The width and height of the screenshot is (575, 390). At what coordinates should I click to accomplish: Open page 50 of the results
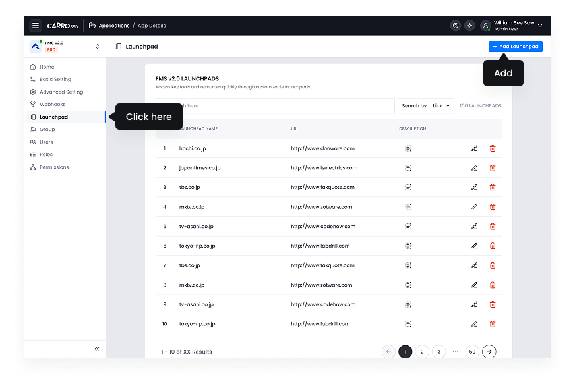tap(471, 352)
